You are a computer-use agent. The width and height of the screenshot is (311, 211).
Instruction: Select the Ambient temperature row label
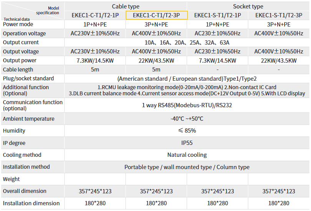(29, 119)
